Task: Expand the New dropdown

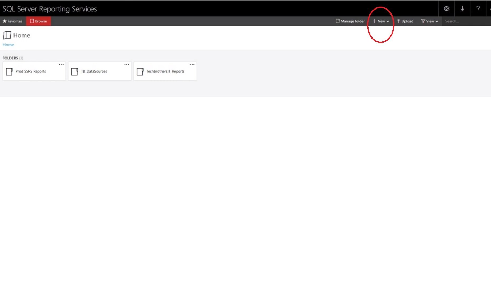Action: pos(381,21)
